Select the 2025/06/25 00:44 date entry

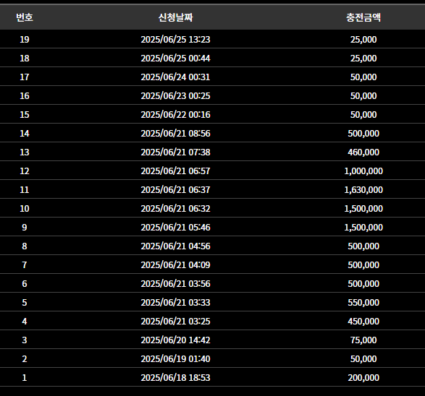coord(175,58)
